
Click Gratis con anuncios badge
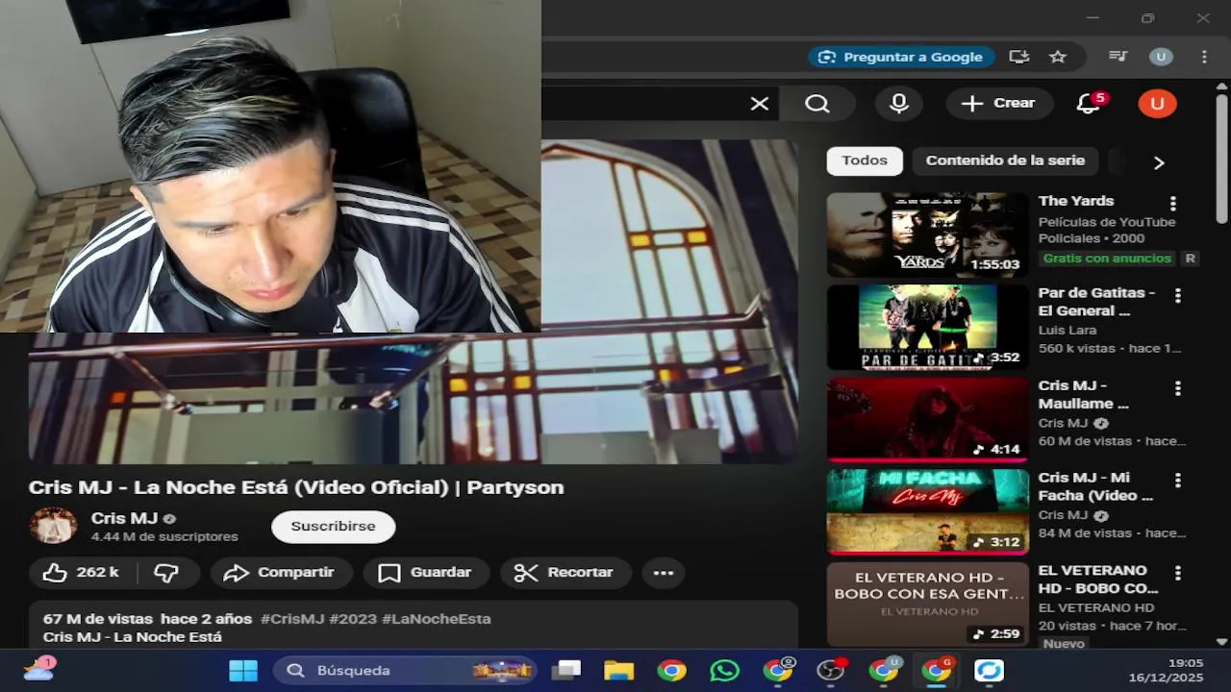coord(1107,259)
